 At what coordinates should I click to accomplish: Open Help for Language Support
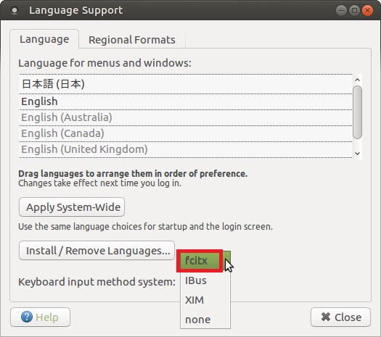pyautogui.click(x=41, y=317)
